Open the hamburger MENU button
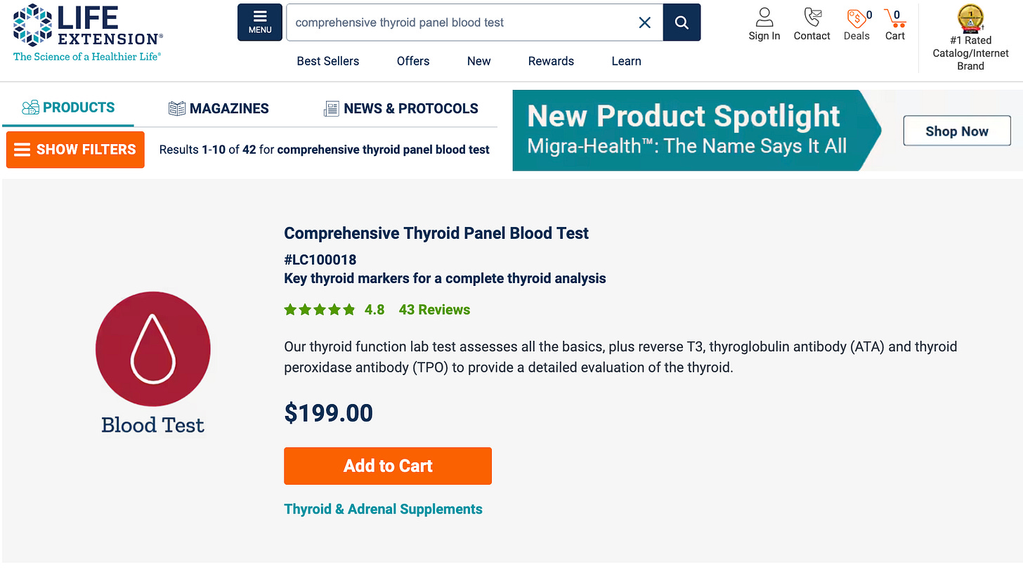The height and width of the screenshot is (574, 1023). point(260,22)
